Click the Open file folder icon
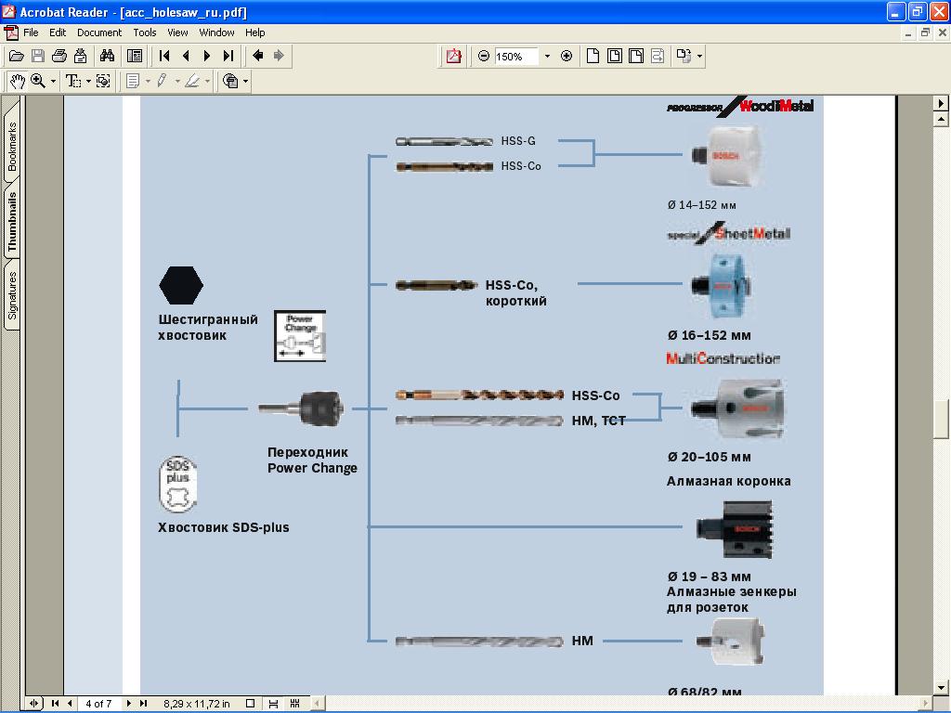The height and width of the screenshot is (713, 951). (x=17, y=57)
